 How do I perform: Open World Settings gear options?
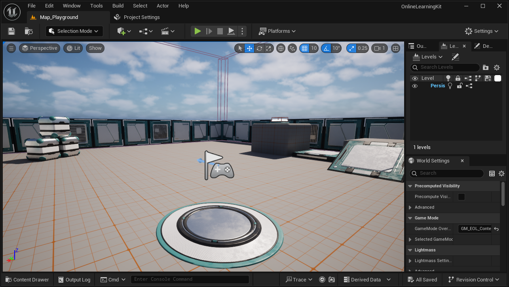(501, 174)
